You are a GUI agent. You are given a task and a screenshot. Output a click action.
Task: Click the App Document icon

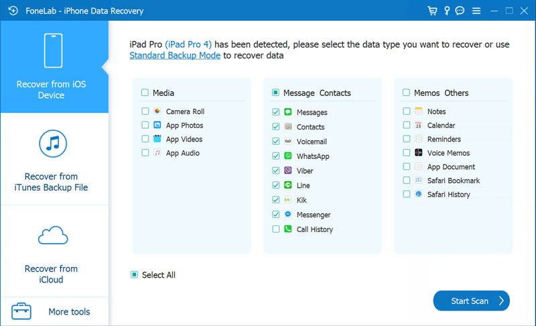point(418,166)
